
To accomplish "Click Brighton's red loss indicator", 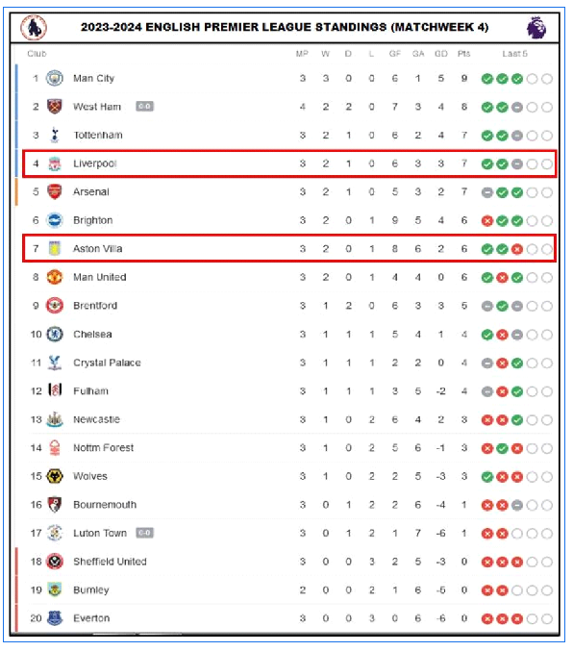I will (x=487, y=221).
